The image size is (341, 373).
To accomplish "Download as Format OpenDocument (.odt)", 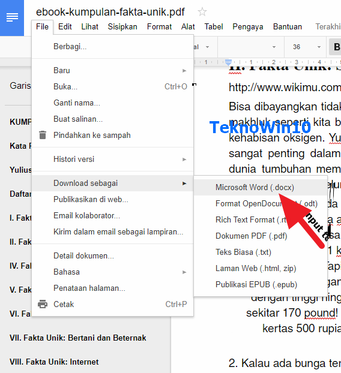I will (261, 204).
